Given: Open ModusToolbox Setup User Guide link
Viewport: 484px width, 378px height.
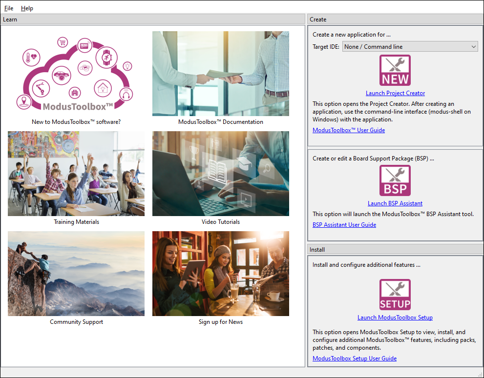Looking at the screenshot, I should (x=355, y=358).
